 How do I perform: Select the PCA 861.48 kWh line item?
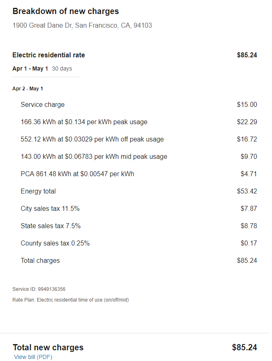click(139, 174)
